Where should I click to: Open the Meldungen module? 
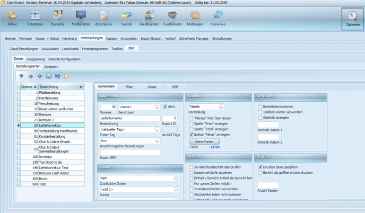tap(195, 18)
